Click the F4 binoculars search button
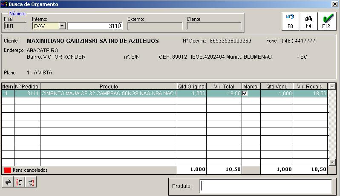 (x=308, y=21)
